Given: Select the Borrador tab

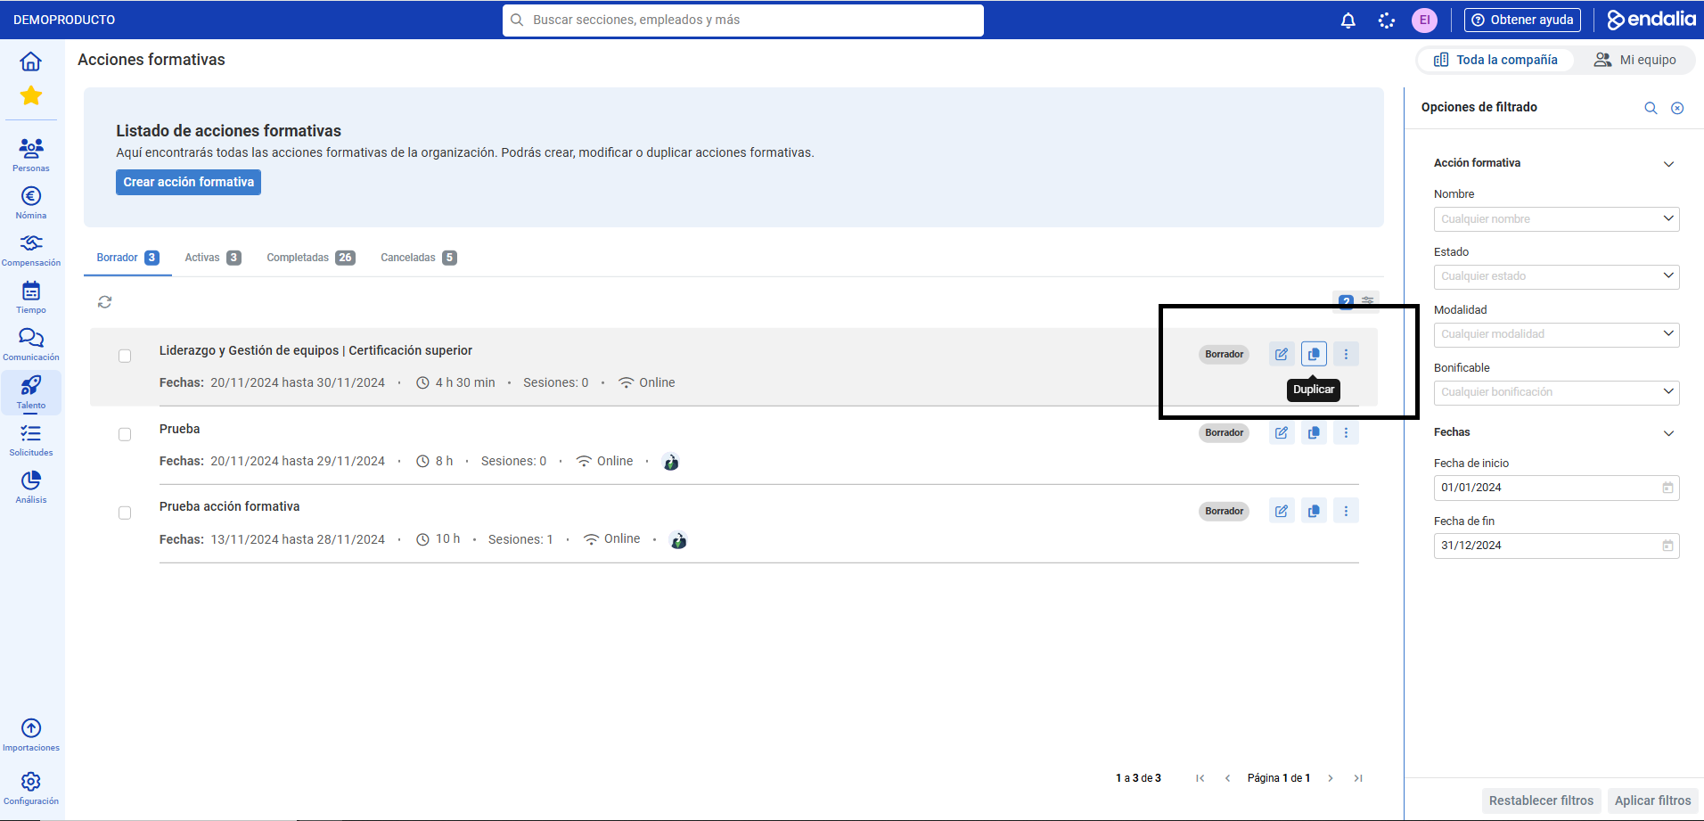Looking at the screenshot, I should pos(127,258).
